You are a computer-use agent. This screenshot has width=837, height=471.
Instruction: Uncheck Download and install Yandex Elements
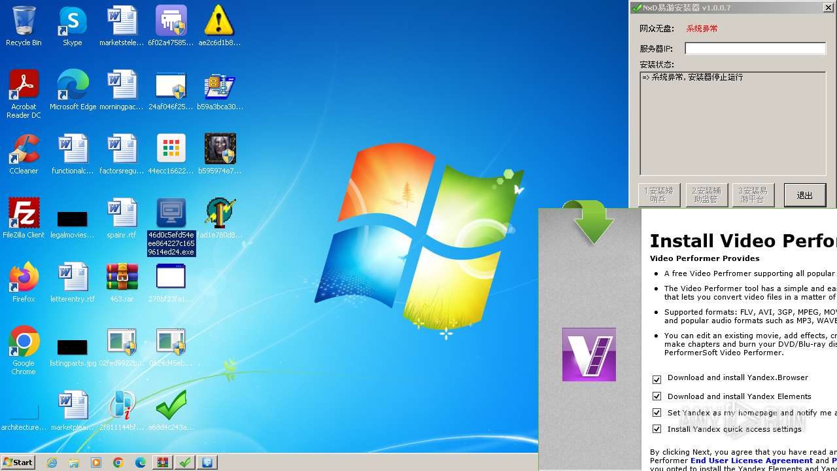point(657,396)
